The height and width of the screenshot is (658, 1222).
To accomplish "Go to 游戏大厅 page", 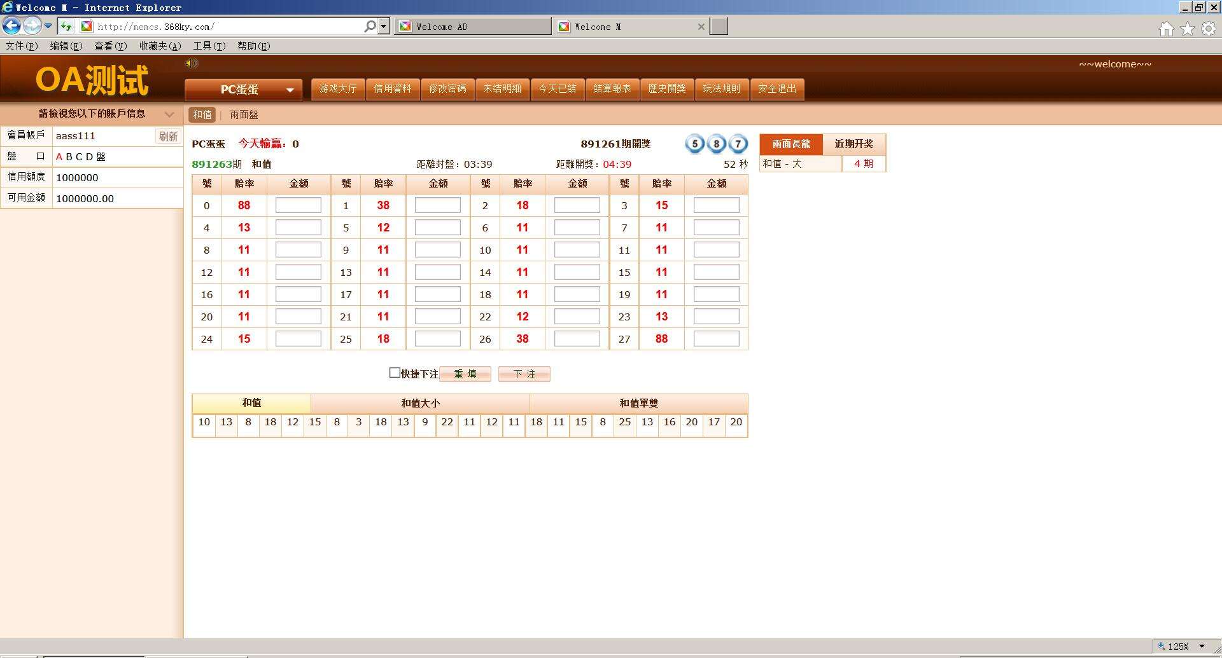I will tap(338, 89).
